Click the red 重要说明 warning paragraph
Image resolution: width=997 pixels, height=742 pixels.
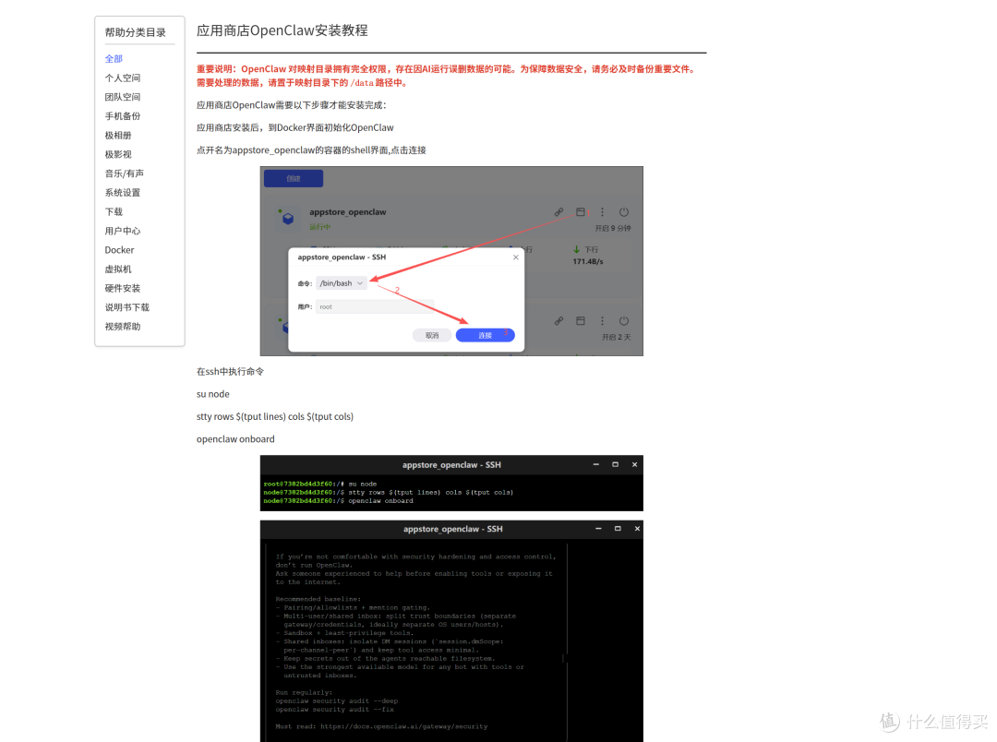click(x=448, y=76)
